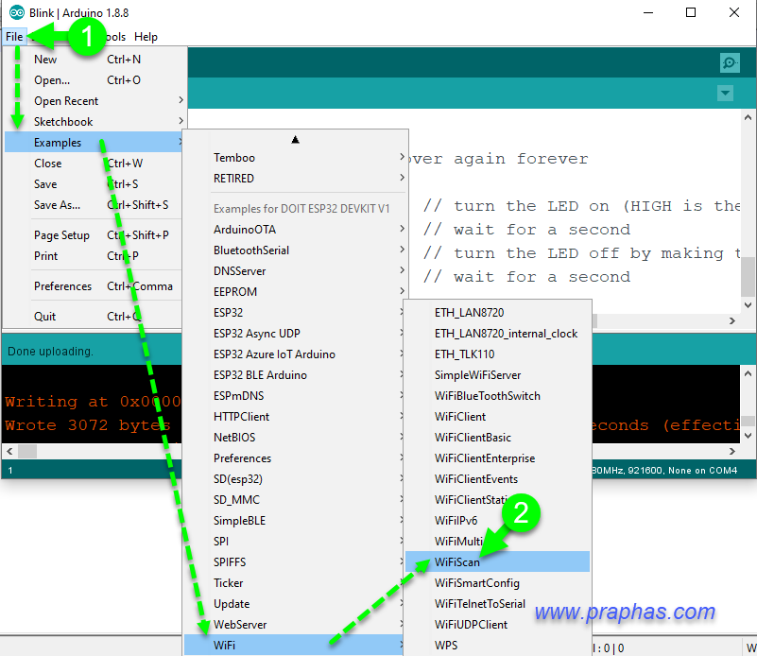
Task: Open the ETH_LAN8720_internal_clock example
Action: (497, 333)
